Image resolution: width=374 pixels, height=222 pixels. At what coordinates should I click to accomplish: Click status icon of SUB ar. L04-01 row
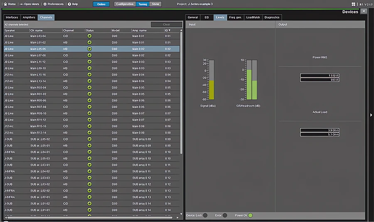[x=89, y=152]
